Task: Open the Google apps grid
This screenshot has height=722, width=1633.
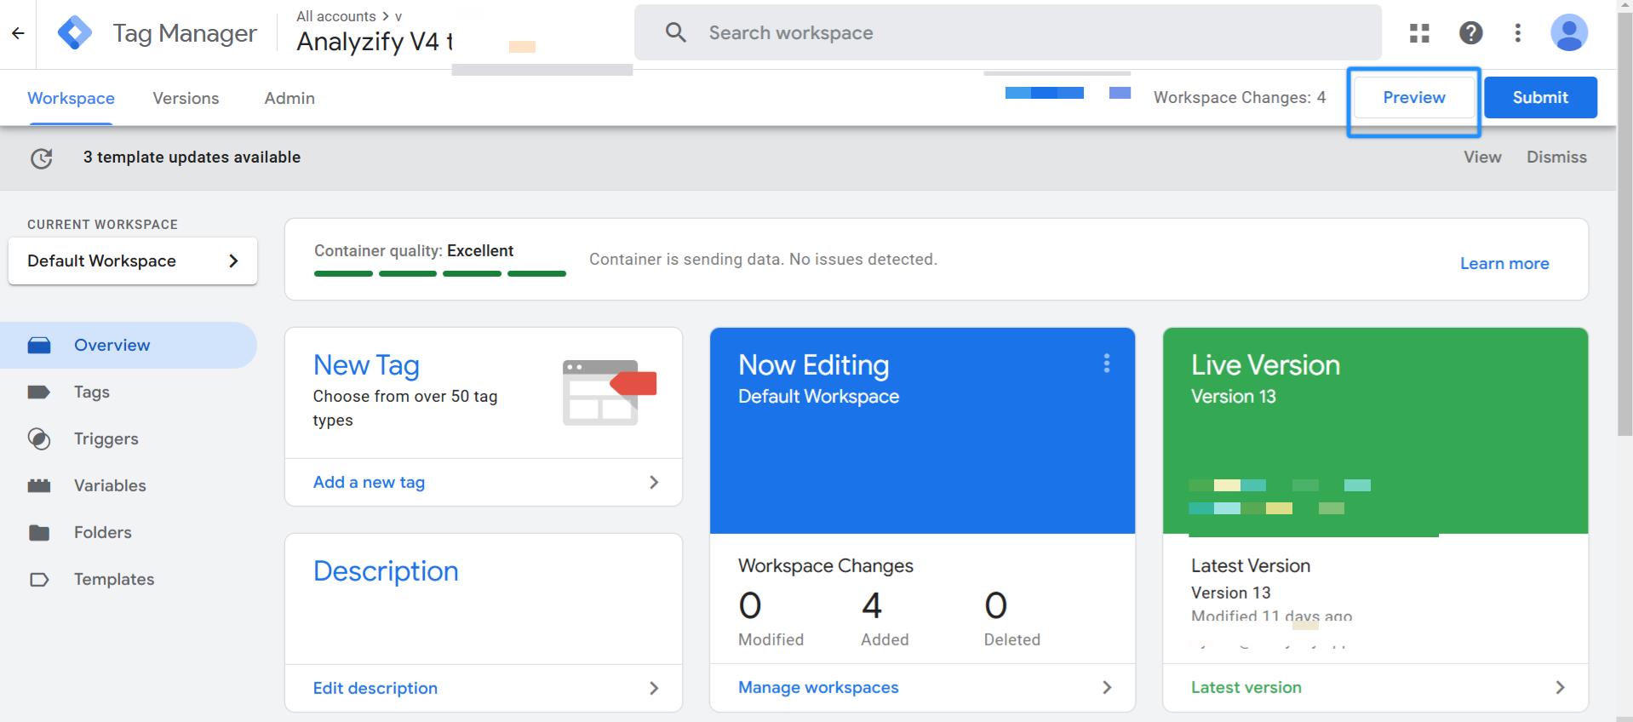Action: 1419,33
